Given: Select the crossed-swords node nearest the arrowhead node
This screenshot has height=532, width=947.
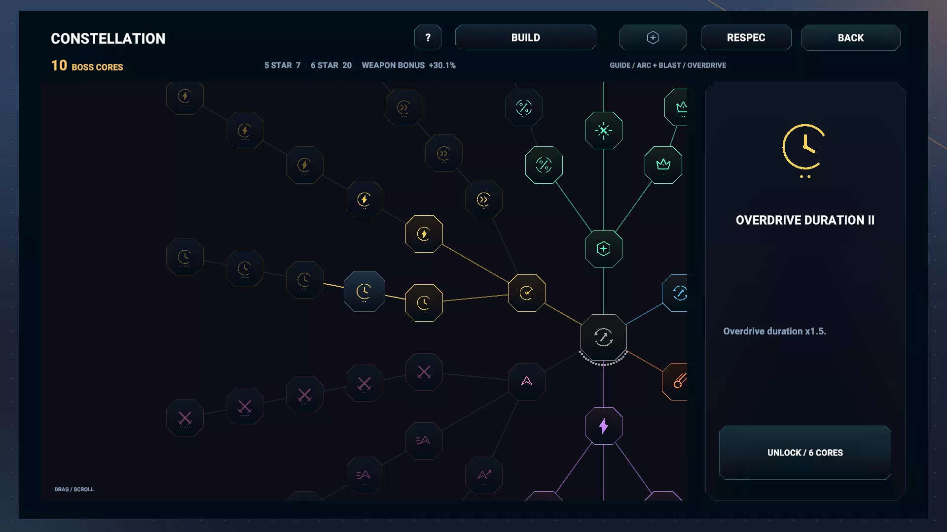Looking at the screenshot, I should pyautogui.click(x=424, y=372).
